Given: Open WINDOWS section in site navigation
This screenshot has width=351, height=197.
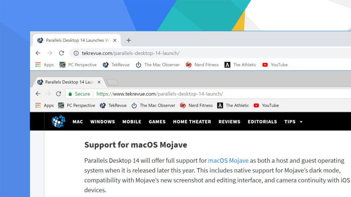Looking at the screenshot, I should pyautogui.click(x=102, y=122).
